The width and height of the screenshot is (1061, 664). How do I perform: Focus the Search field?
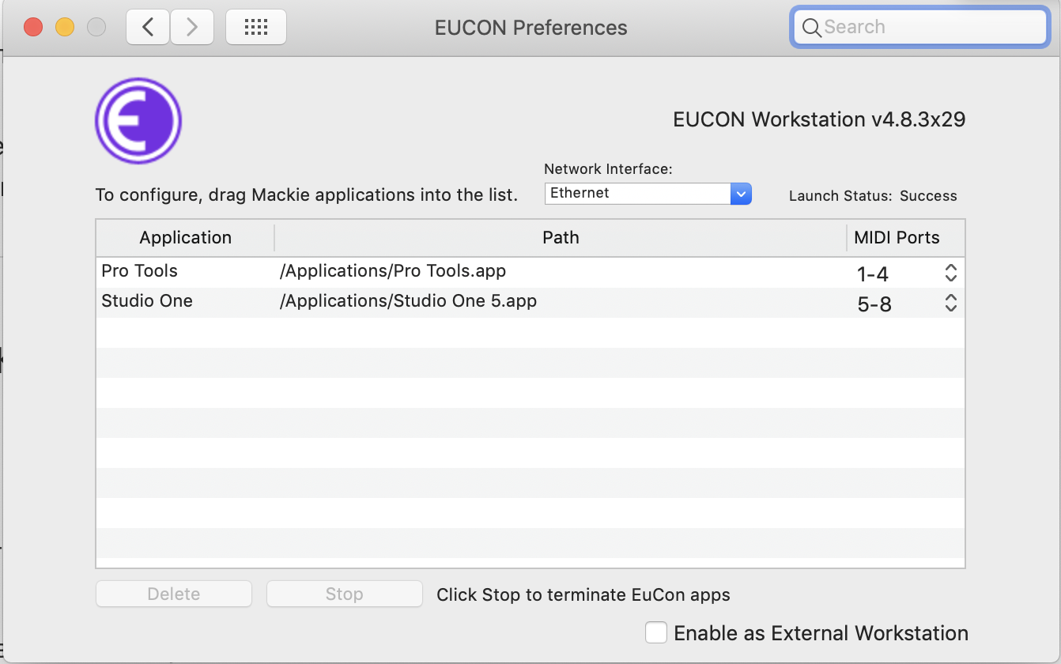coord(919,28)
